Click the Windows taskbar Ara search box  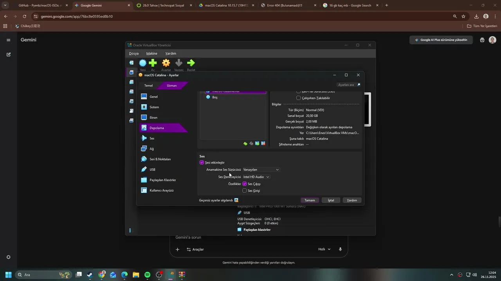pos(43,275)
